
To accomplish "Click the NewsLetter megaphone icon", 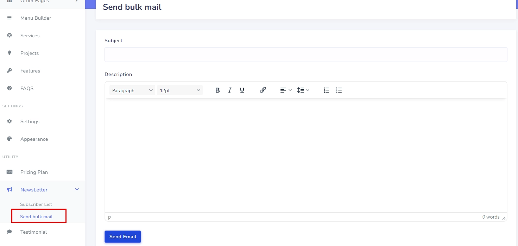I will 10,190.
